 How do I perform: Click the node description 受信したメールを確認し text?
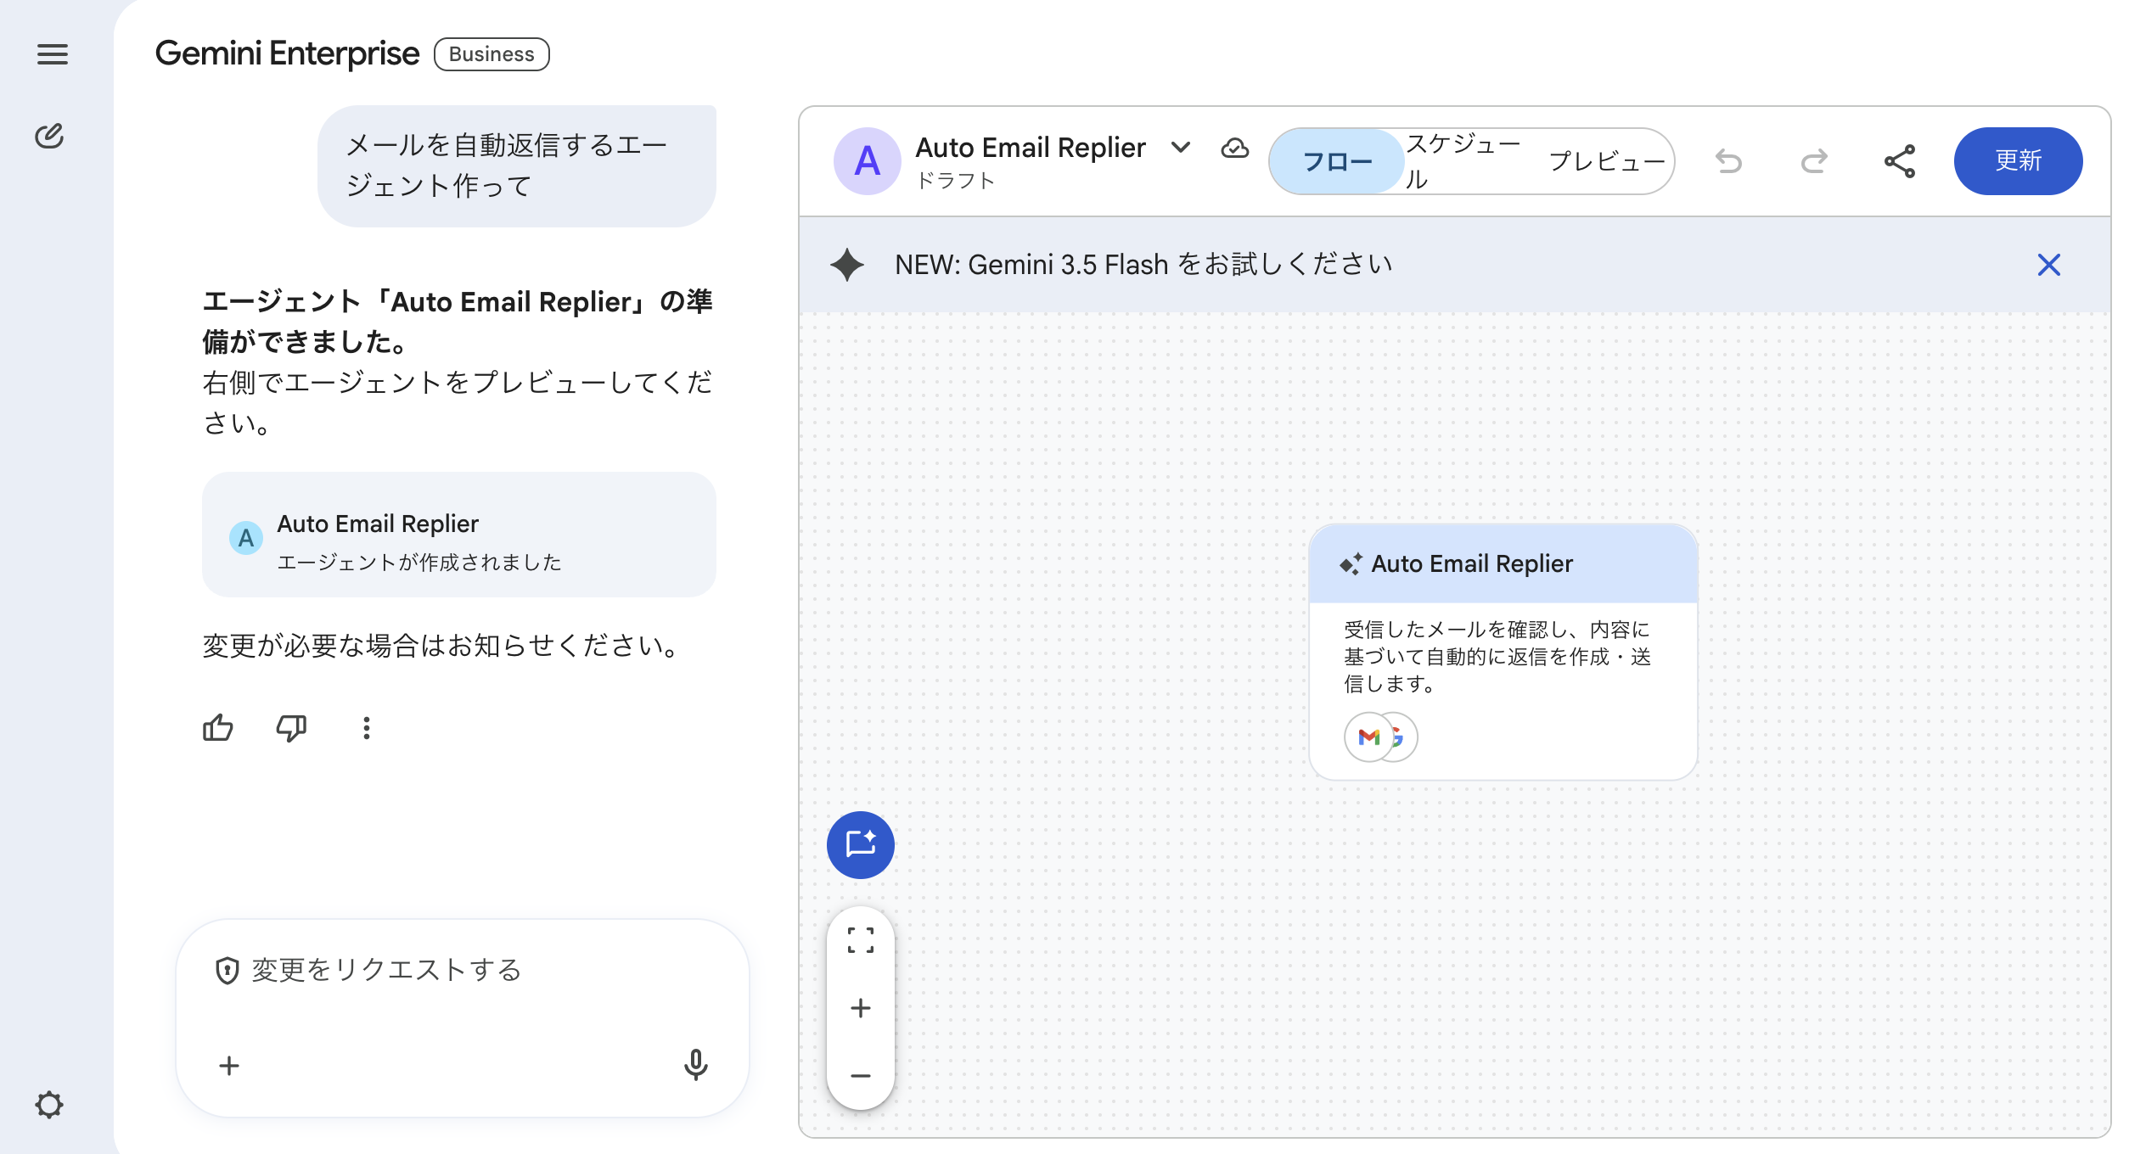click(1497, 656)
